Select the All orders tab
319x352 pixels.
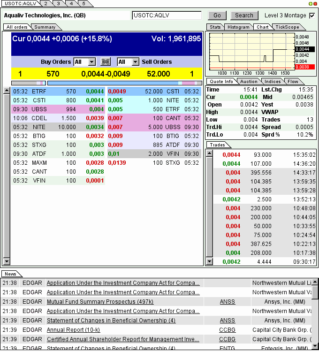click(x=17, y=27)
